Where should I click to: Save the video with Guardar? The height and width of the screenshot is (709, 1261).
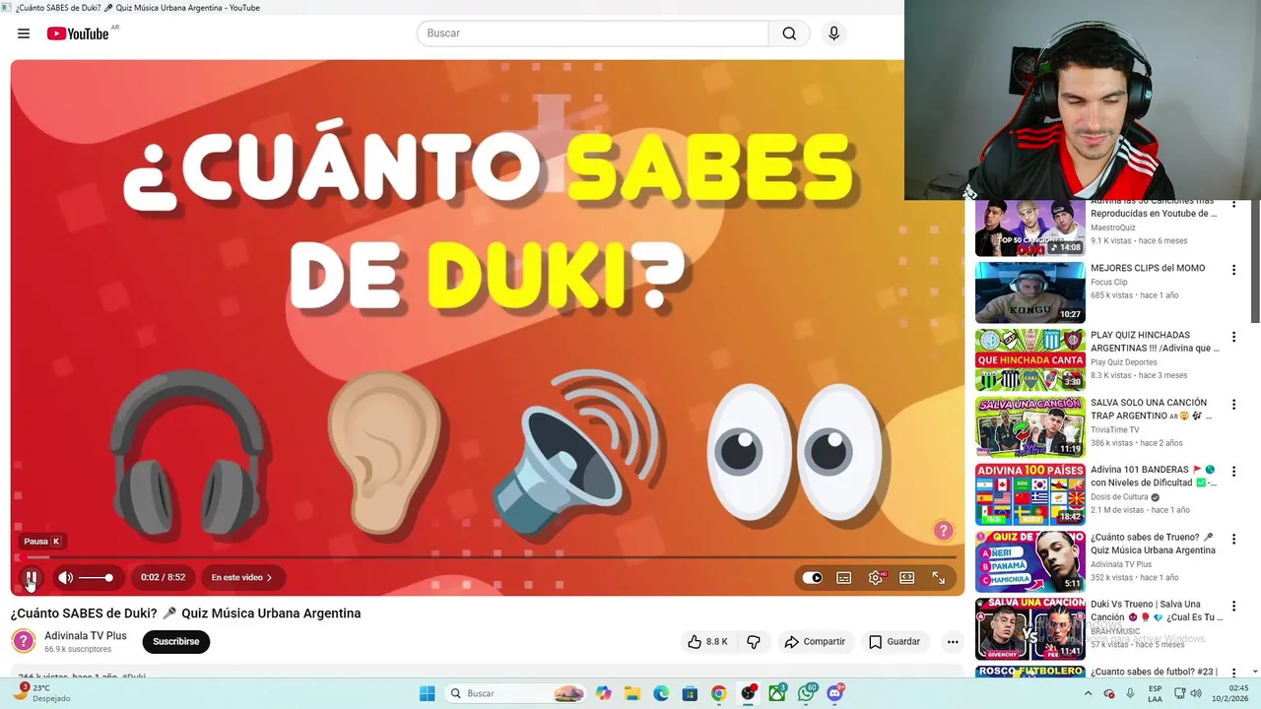click(x=895, y=642)
